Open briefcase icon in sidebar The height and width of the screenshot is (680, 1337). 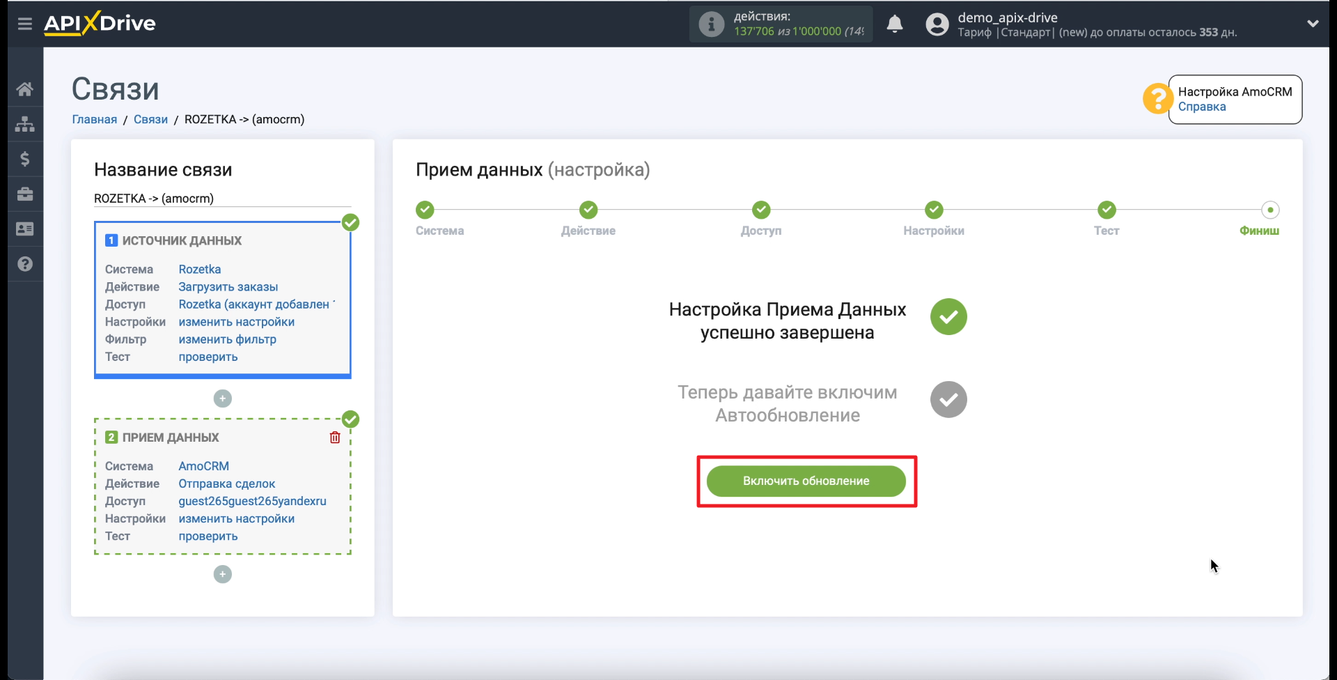25,194
